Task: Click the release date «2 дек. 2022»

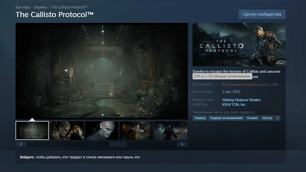Action: [x=231, y=92]
